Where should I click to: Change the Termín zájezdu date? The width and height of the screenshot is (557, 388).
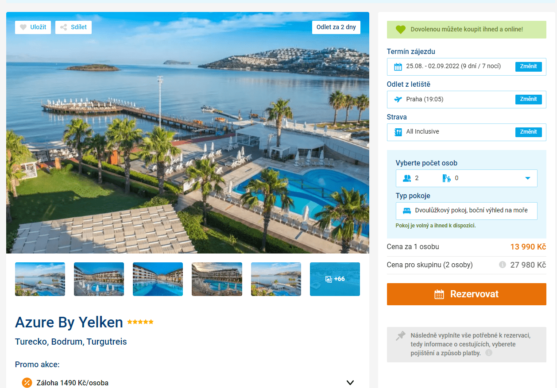(x=528, y=66)
